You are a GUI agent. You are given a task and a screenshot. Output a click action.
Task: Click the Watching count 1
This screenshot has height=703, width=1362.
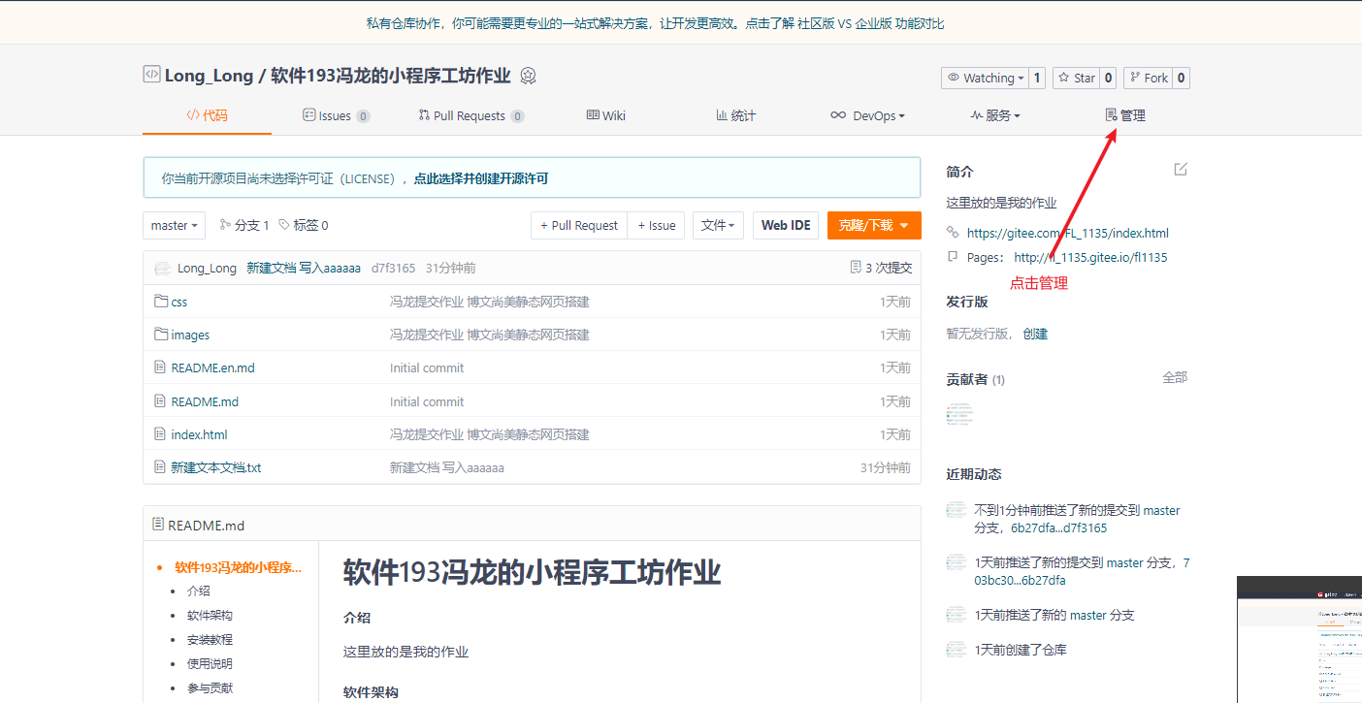click(x=1036, y=78)
